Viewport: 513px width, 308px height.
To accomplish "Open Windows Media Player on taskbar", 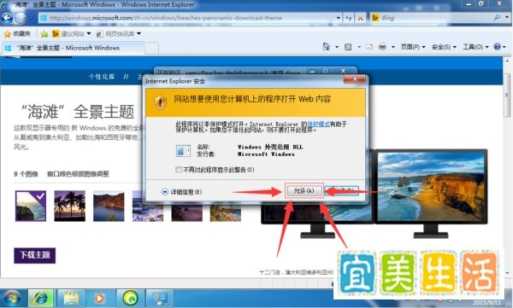I will (100, 299).
